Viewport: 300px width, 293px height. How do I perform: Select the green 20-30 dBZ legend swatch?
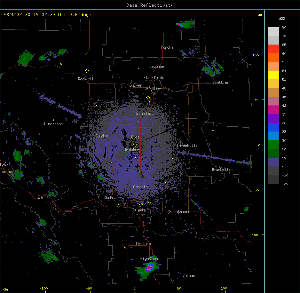click(274, 145)
